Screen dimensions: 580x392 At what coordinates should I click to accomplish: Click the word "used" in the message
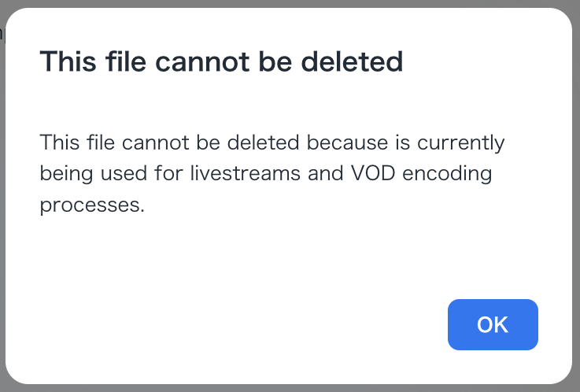pos(124,174)
